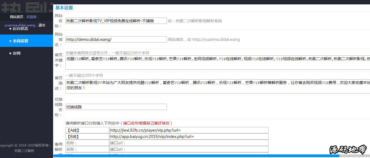
Task: Click the 热剧二次解析 footer text
Action: click(24, 151)
